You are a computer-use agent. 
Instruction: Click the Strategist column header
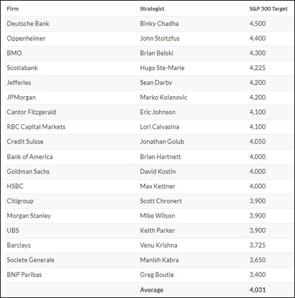click(152, 9)
